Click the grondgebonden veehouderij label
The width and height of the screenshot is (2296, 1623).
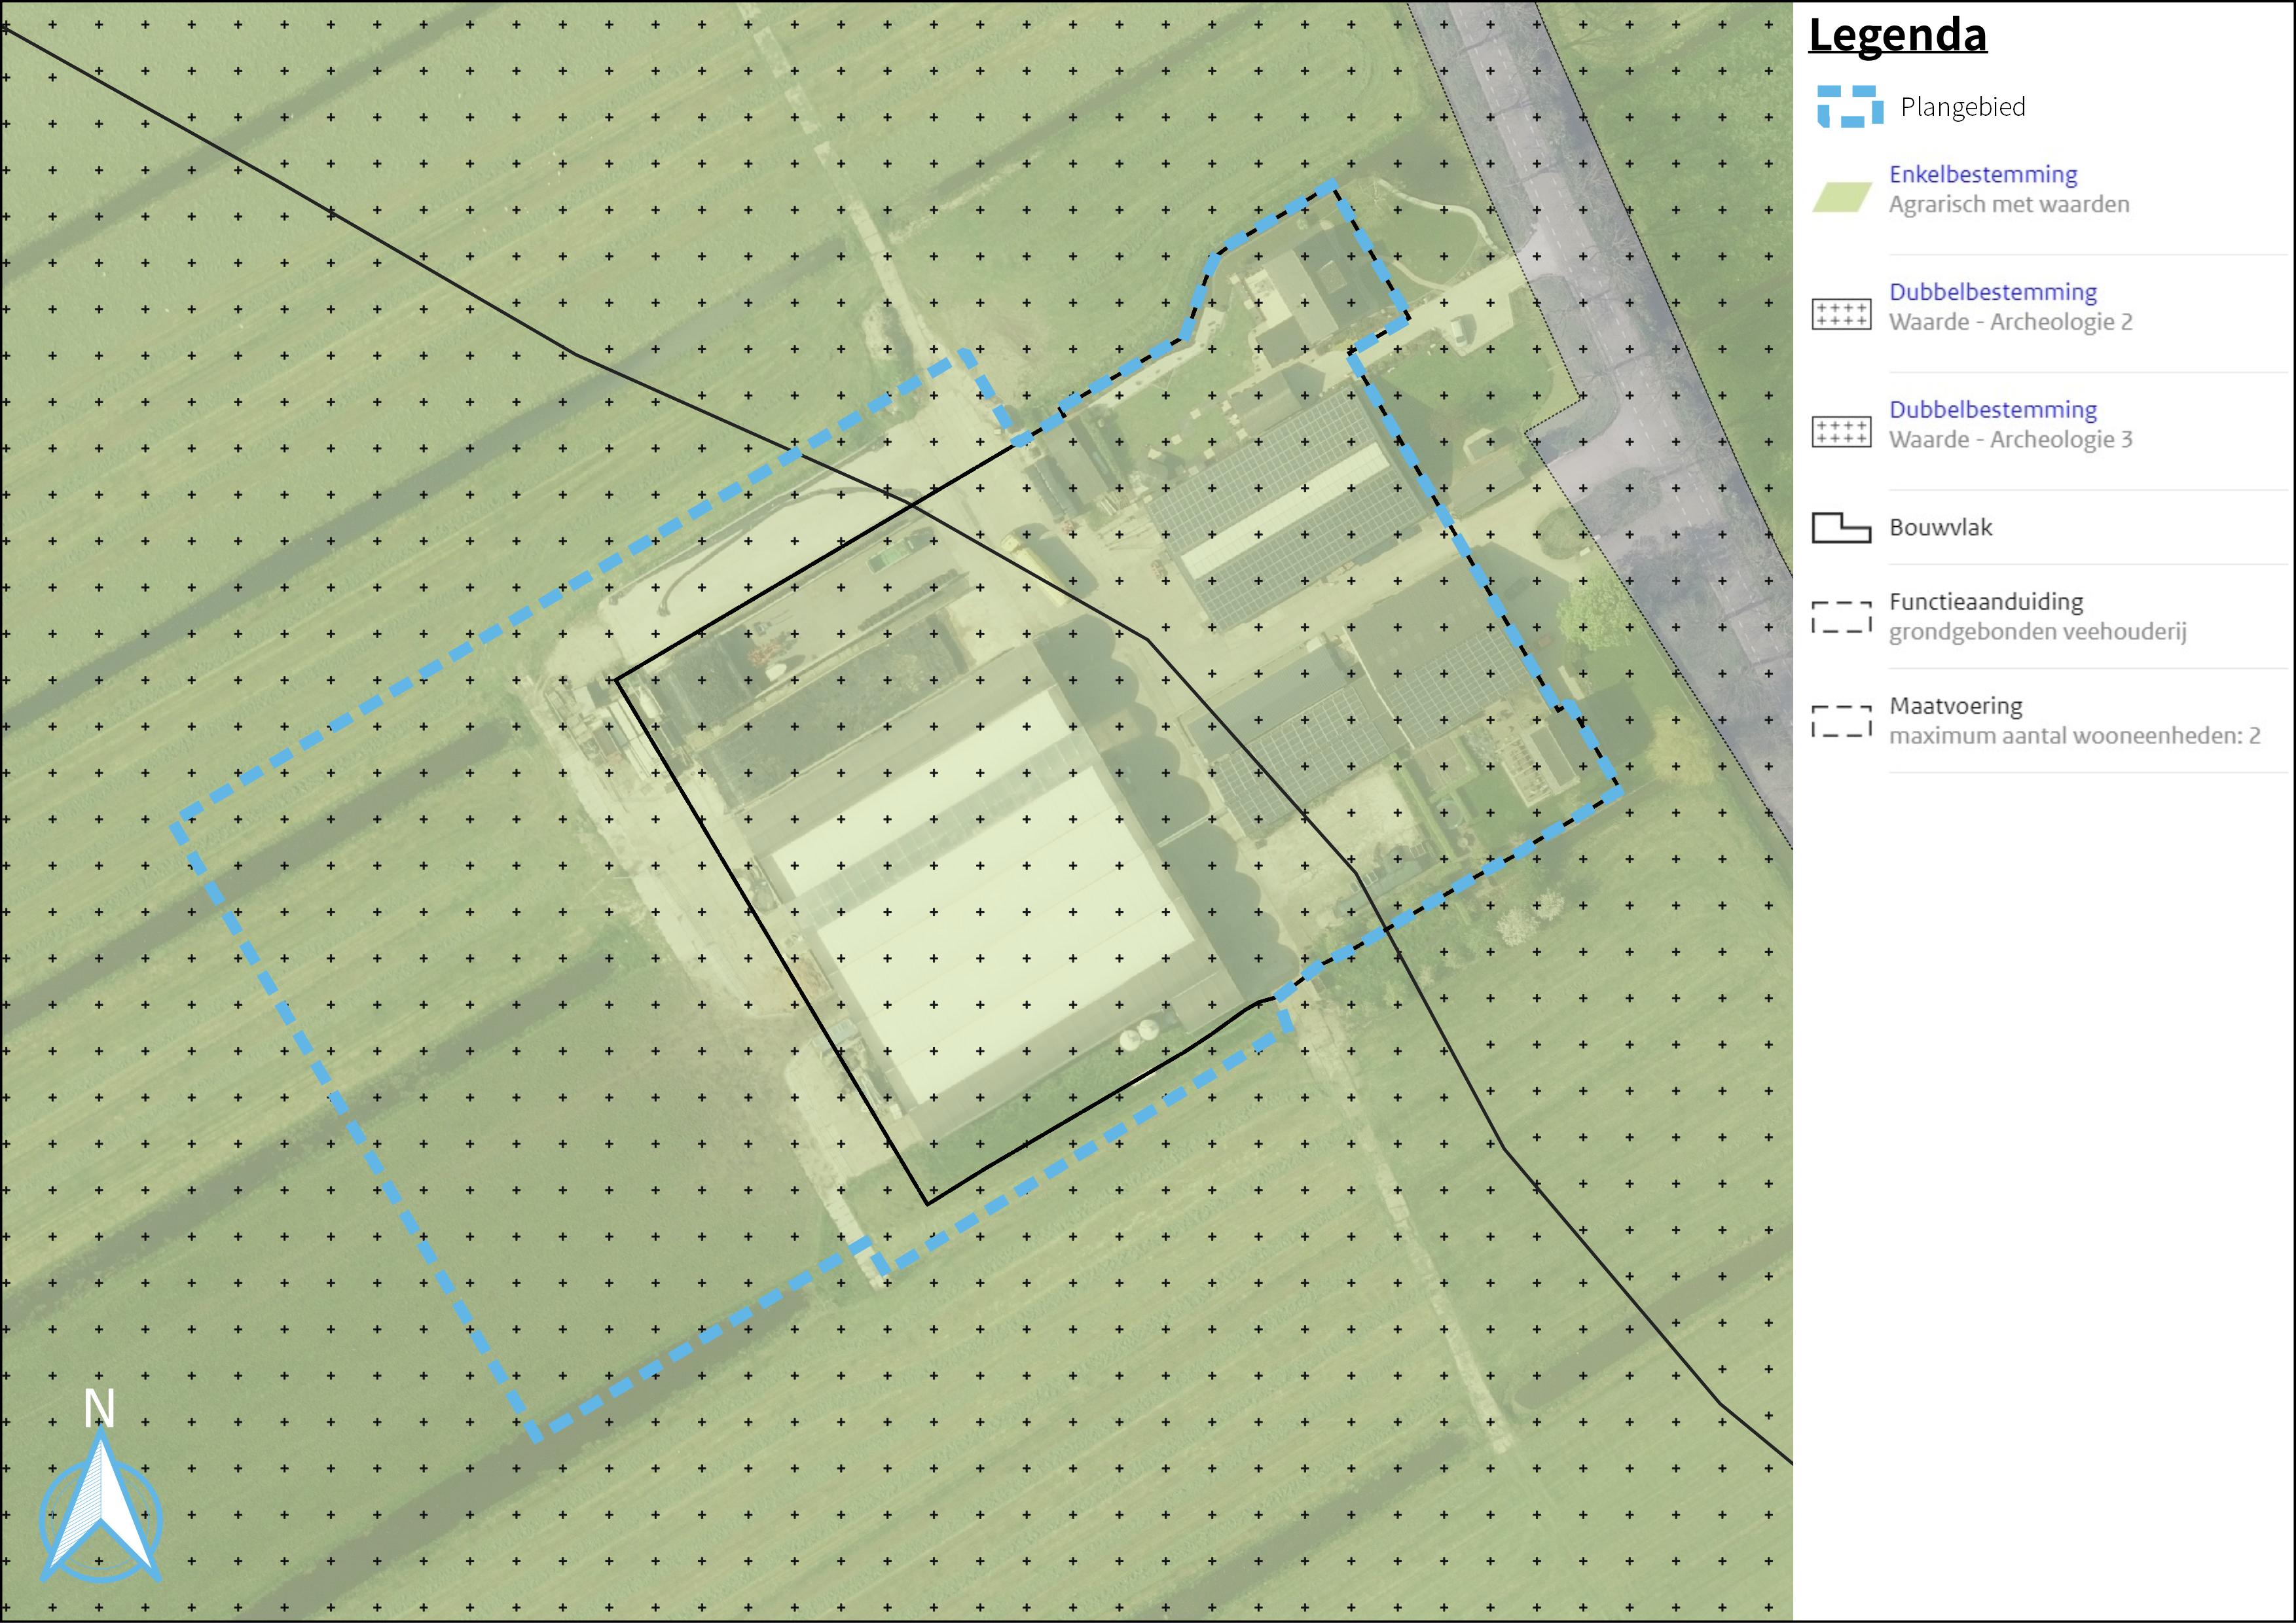pyautogui.click(x=2037, y=632)
